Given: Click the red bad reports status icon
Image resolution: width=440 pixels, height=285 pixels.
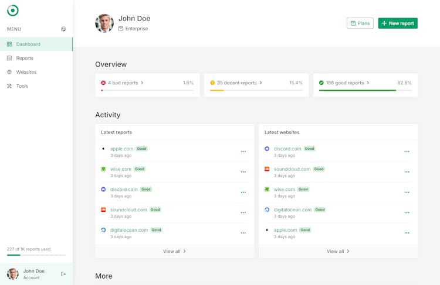Looking at the screenshot, I should (103, 83).
